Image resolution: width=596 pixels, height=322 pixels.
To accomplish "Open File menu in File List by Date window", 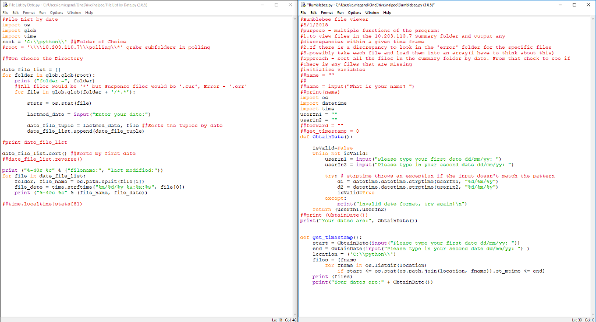I will (5, 13).
